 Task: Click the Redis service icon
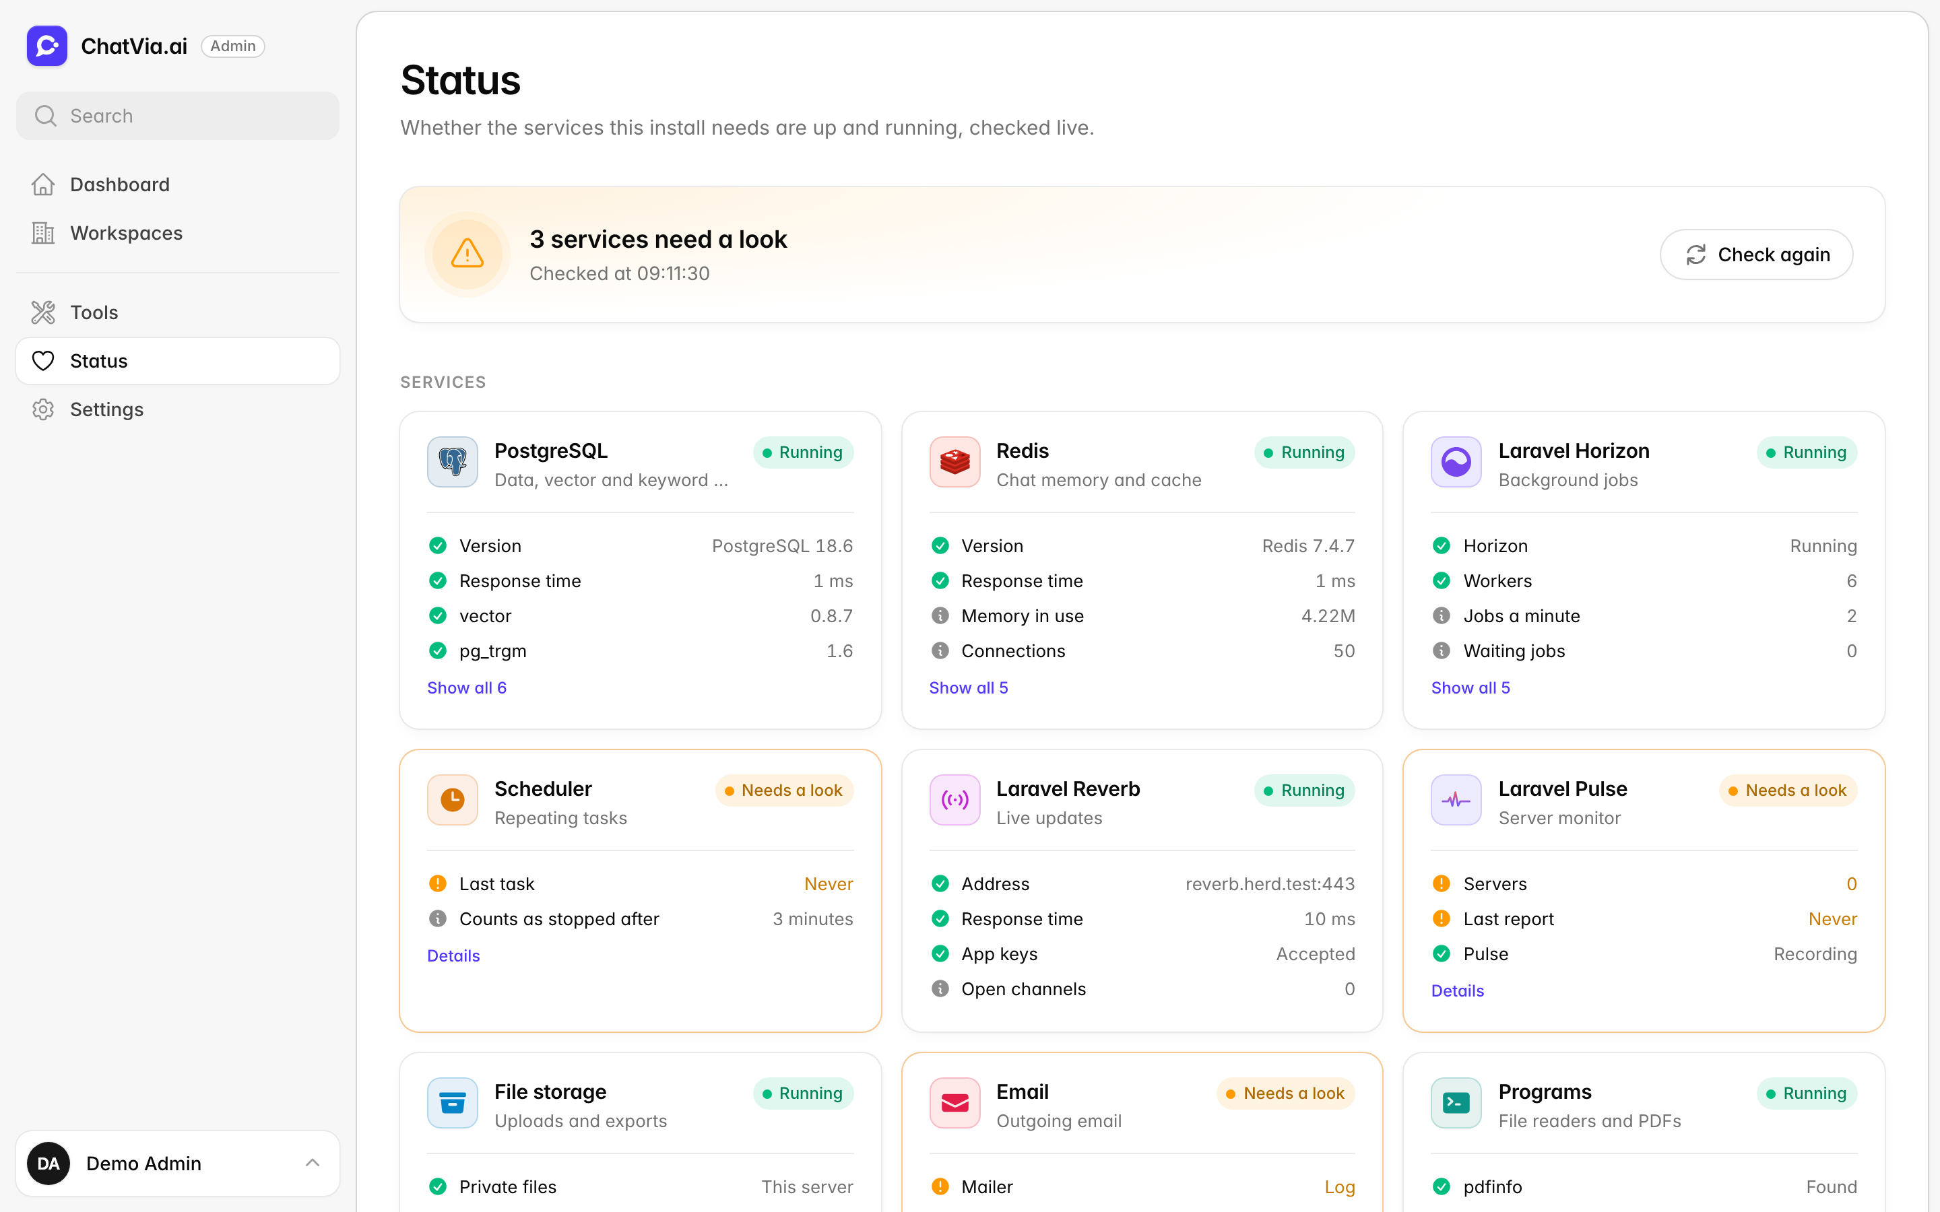tap(954, 462)
